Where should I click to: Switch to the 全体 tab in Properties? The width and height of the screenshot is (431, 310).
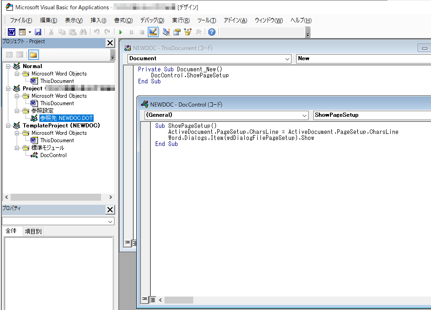click(x=11, y=231)
